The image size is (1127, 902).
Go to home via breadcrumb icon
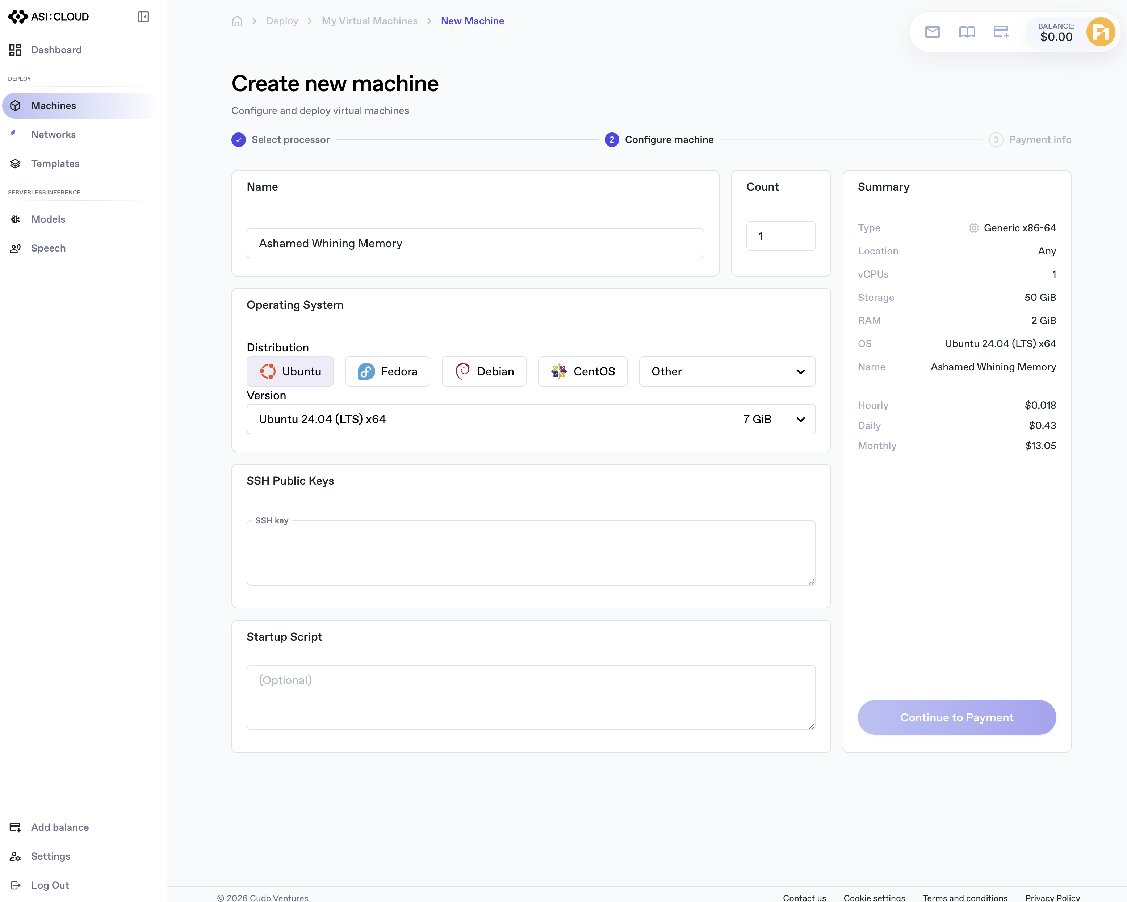[237, 21]
